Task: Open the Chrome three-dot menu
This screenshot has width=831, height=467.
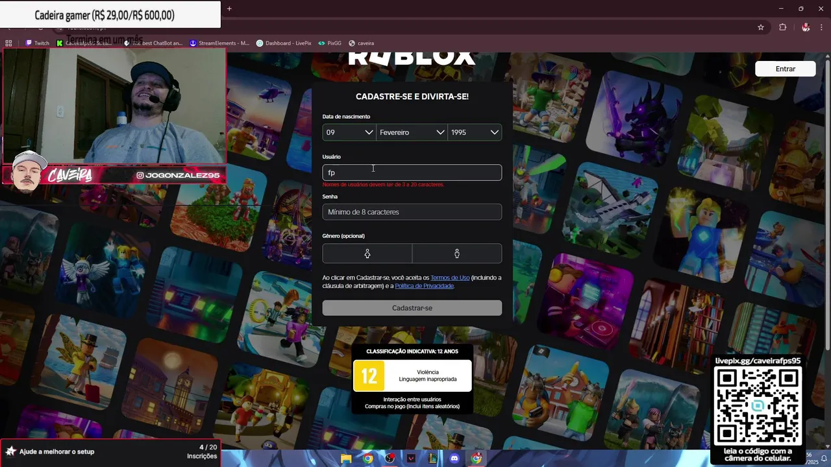Action: click(821, 27)
